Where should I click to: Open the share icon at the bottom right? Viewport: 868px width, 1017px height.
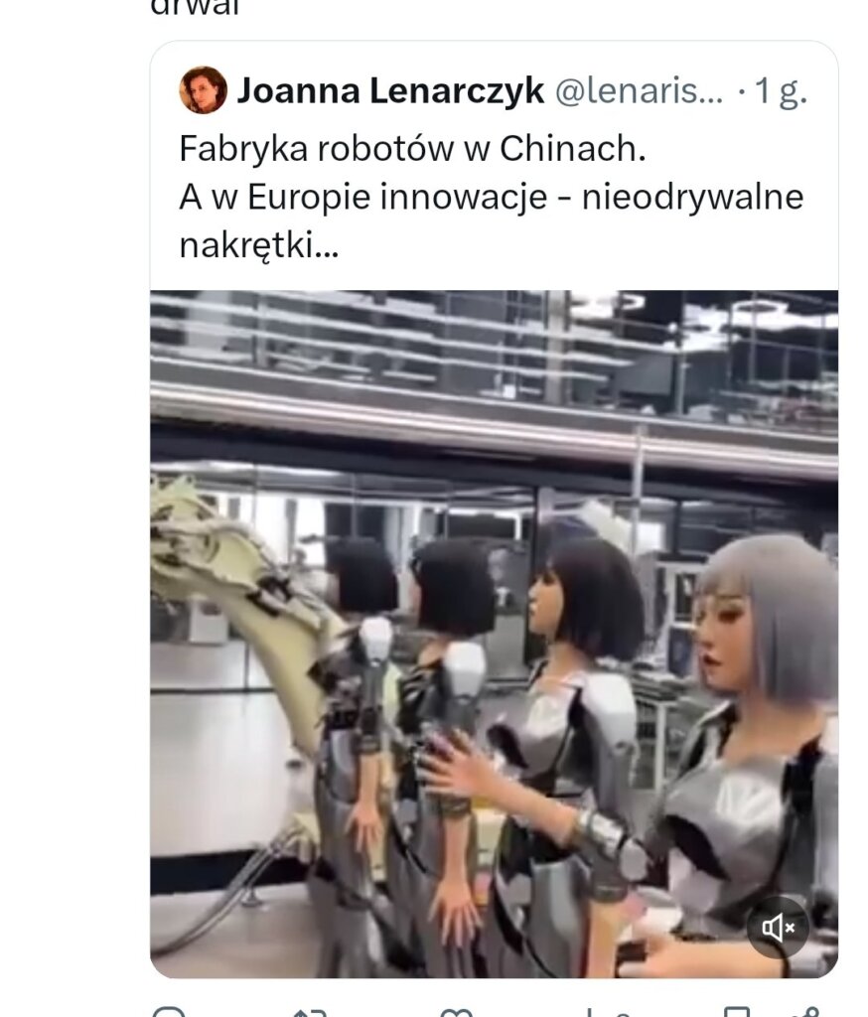point(807,1012)
